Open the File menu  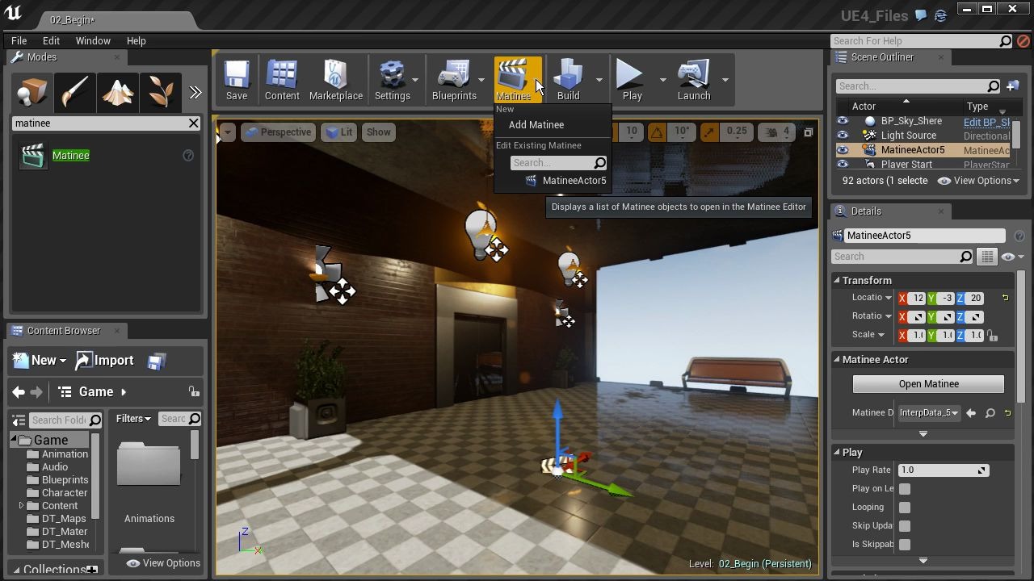click(x=19, y=40)
